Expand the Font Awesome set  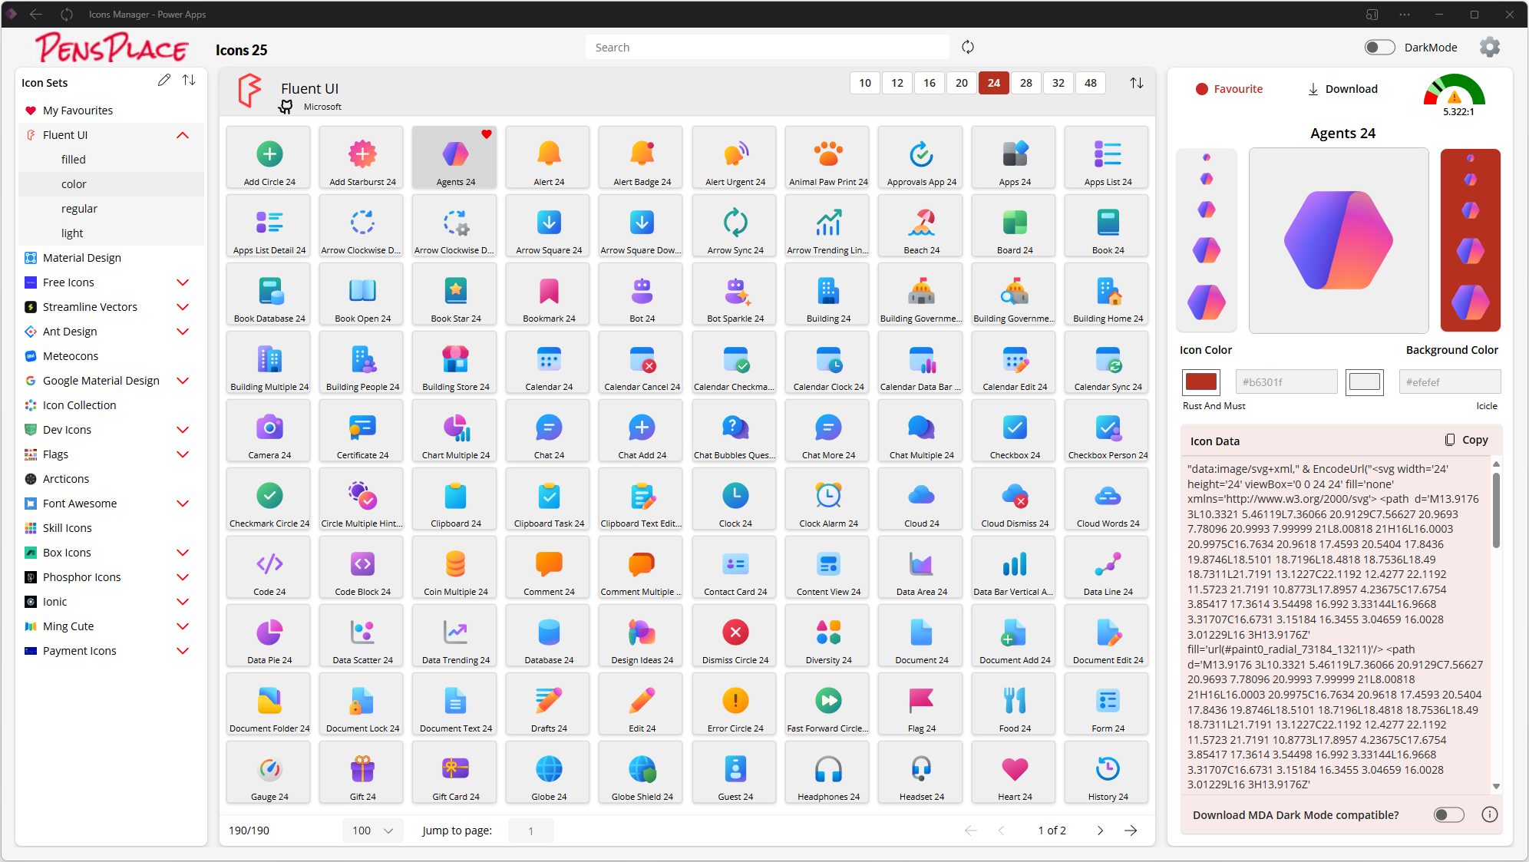click(183, 504)
